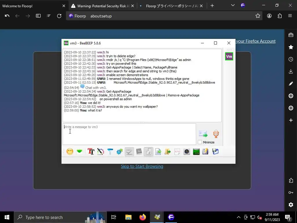
Task: Open the Windows Start menu
Action: [x=7, y=217]
